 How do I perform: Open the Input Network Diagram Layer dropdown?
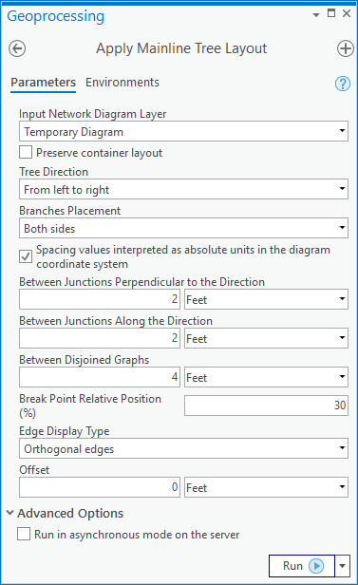click(183, 131)
